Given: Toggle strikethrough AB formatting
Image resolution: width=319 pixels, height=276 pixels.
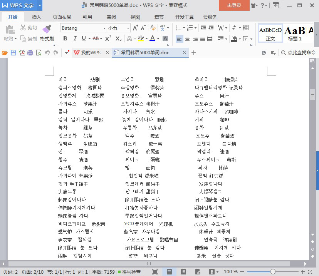Looking at the screenshot, I should [x=96, y=38].
